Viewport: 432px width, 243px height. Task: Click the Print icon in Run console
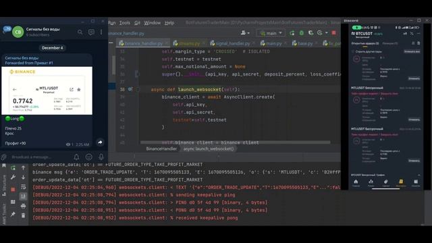23,206
